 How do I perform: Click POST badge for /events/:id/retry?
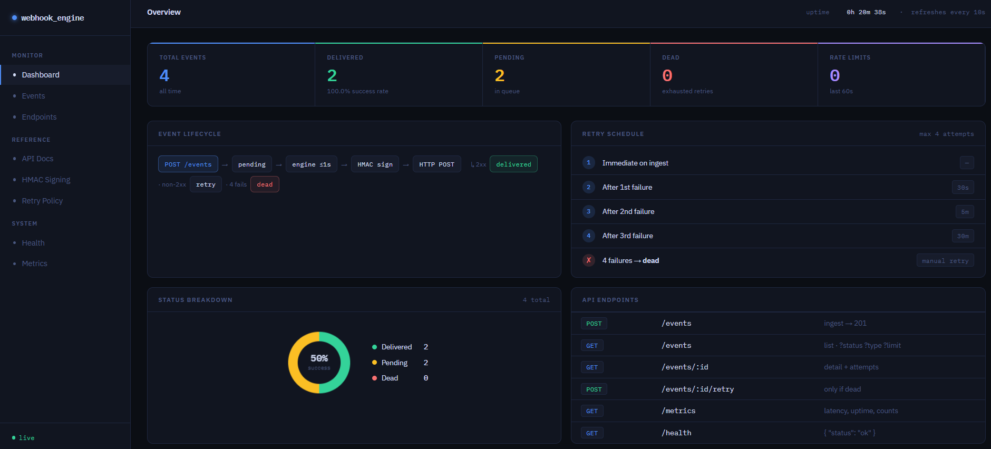pyautogui.click(x=594, y=389)
